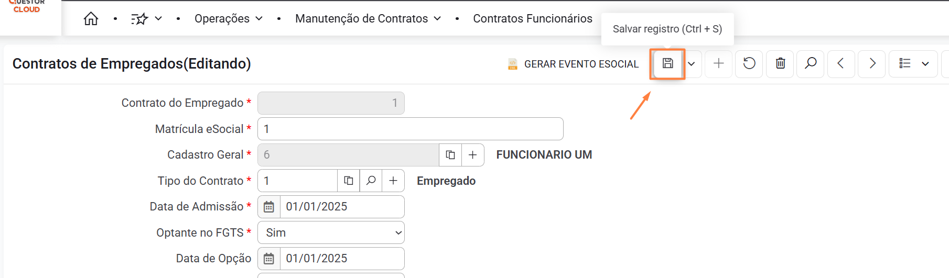Click the search magnifier toolbar icon
The width and height of the screenshot is (949, 278).
[x=811, y=64]
